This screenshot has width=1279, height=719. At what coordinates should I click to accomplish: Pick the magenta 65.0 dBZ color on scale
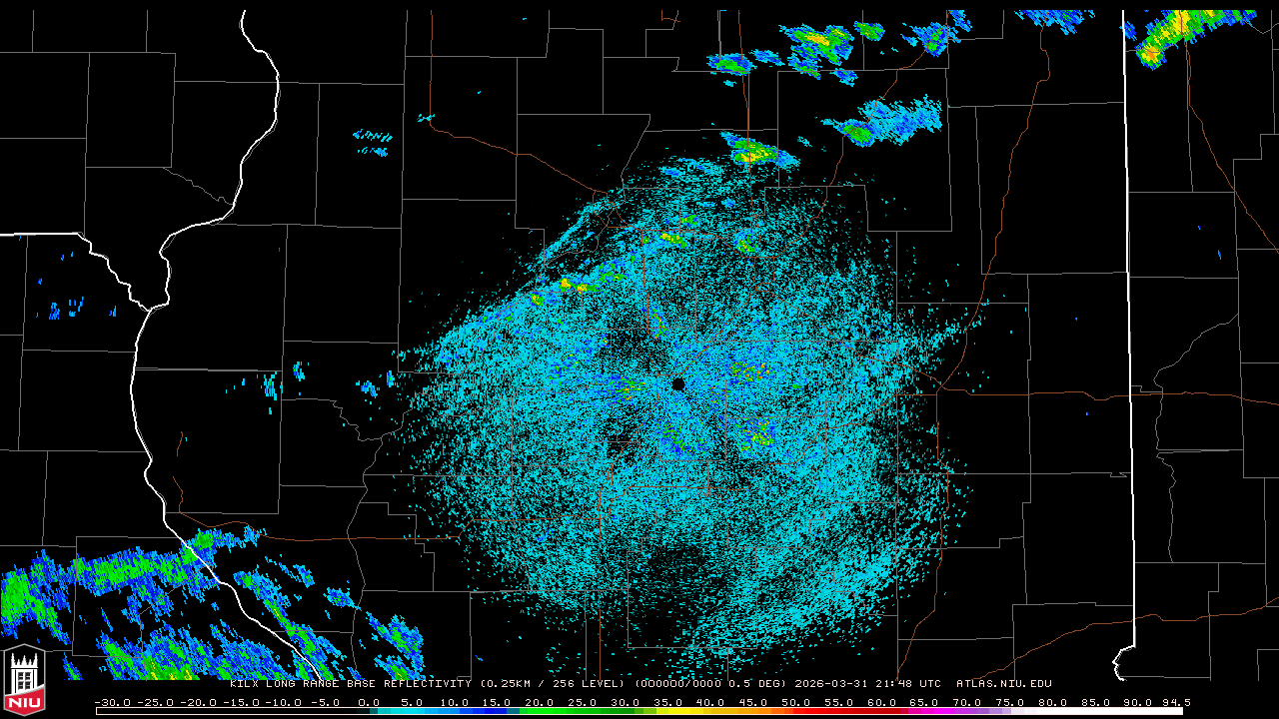924,711
